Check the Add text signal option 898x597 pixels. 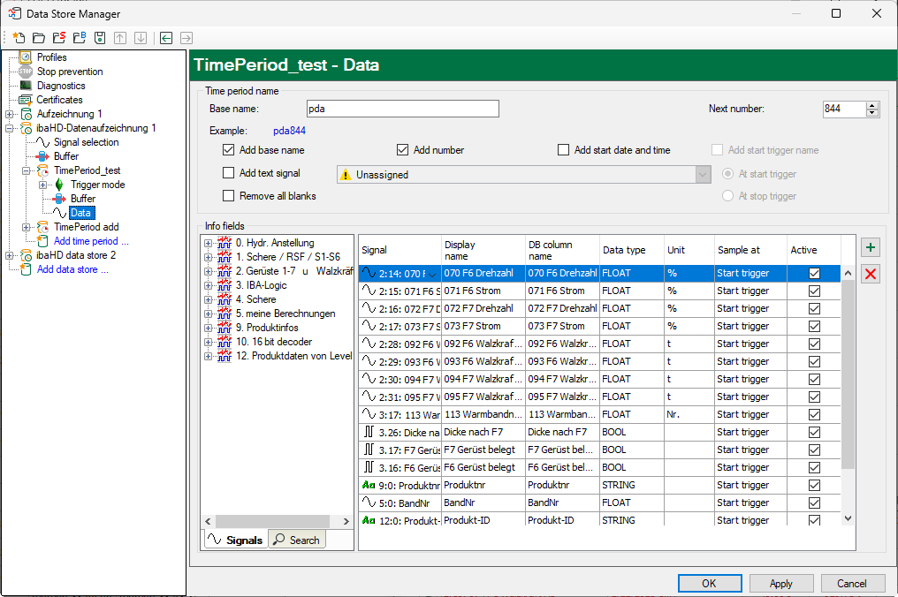tap(229, 173)
